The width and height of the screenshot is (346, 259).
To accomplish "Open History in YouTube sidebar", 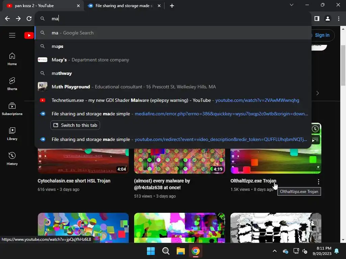I will [x=12, y=159].
